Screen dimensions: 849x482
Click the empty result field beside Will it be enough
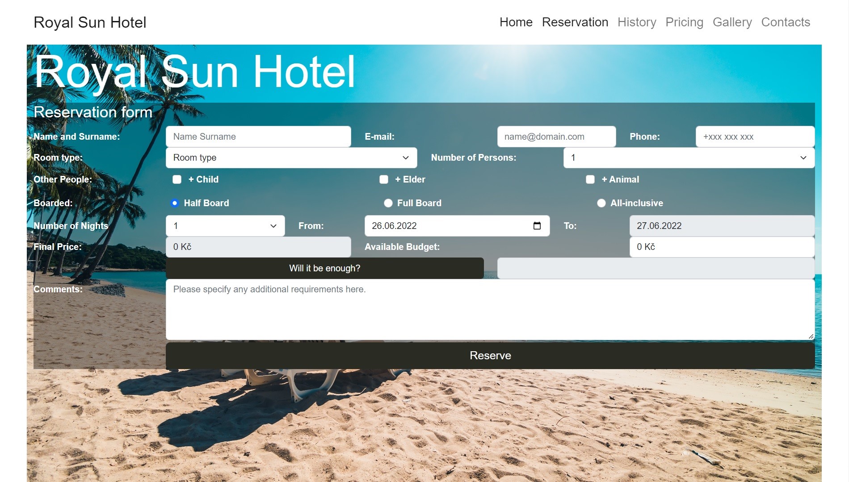[x=656, y=268]
